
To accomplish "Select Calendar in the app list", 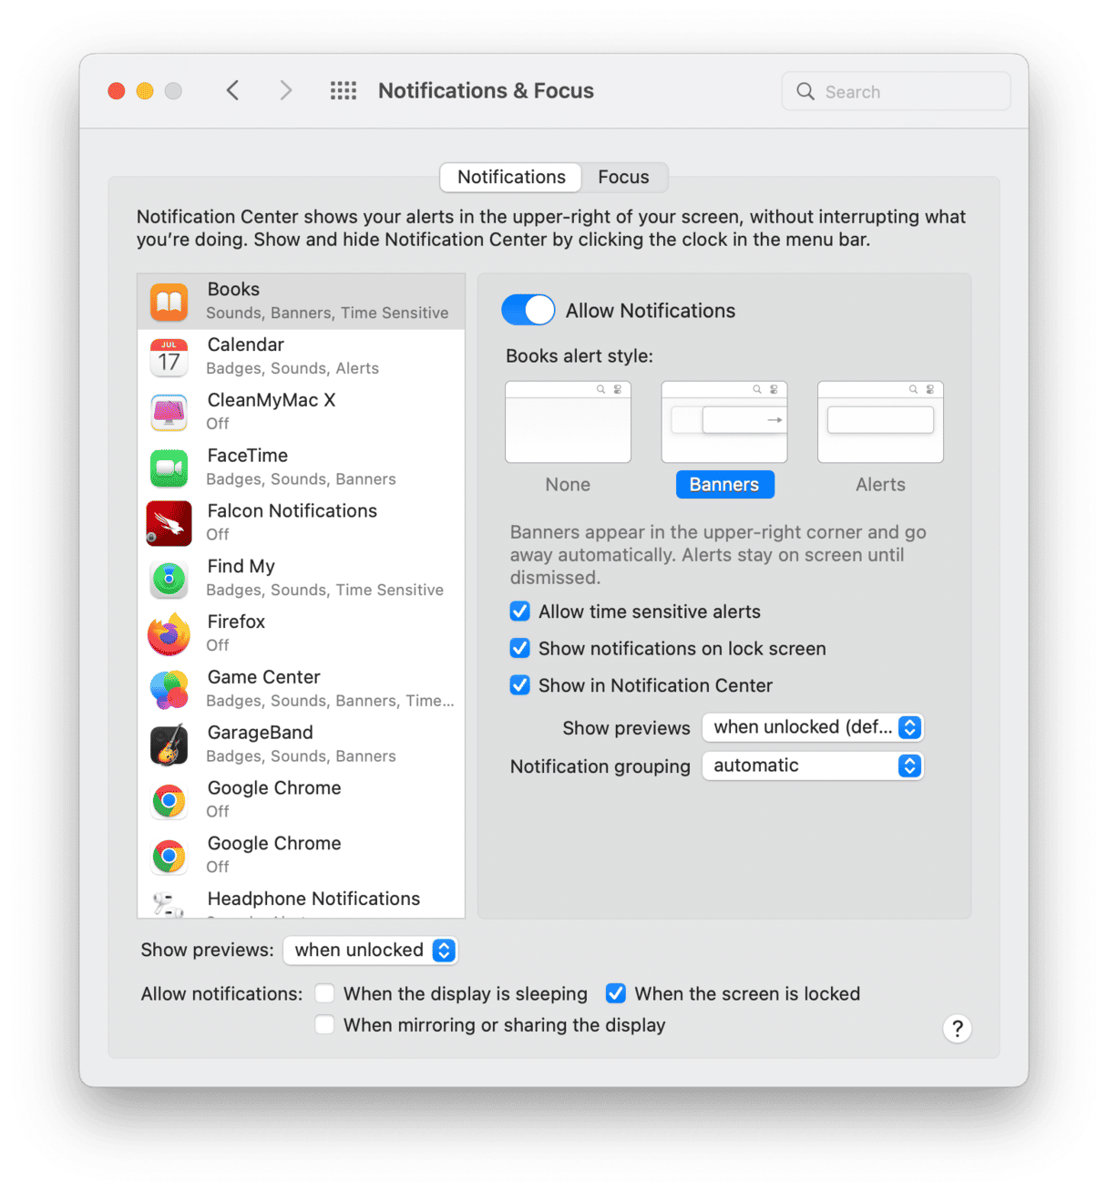I will tap(301, 357).
